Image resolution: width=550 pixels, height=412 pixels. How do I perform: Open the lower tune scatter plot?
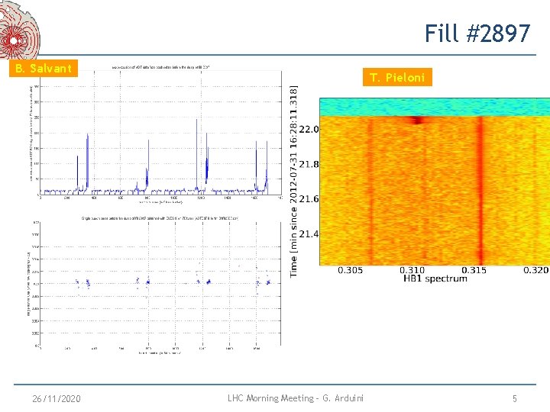click(160, 284)
